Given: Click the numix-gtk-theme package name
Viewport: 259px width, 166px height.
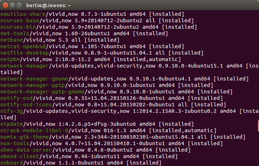Looking at the screenshot, I should tap(24, 137).
